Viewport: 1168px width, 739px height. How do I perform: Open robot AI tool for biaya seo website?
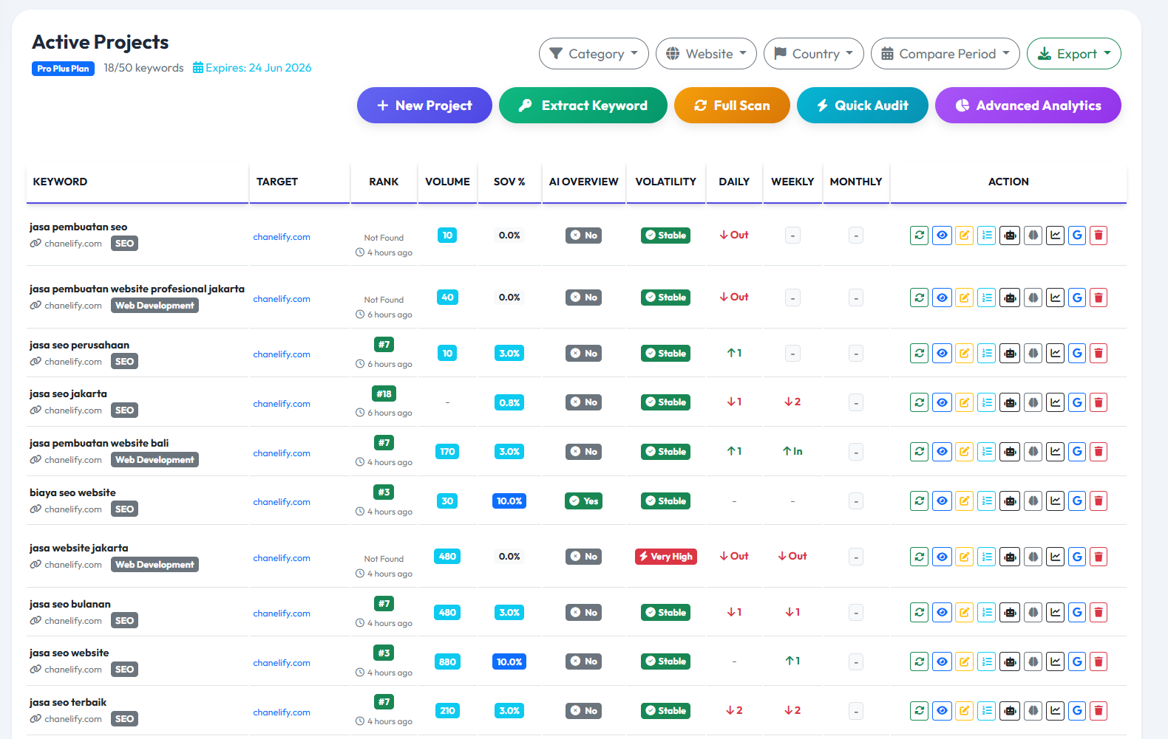point(1010,501)
